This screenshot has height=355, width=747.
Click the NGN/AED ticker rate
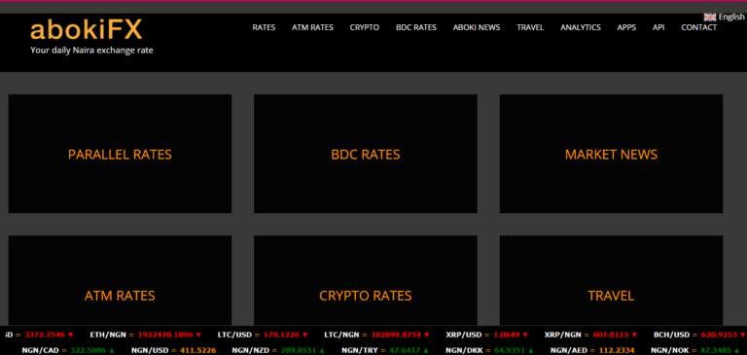click(592, 351)
